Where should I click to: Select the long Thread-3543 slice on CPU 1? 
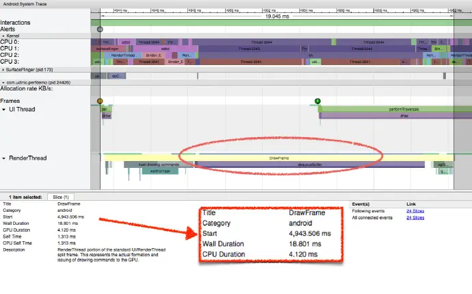249,49
